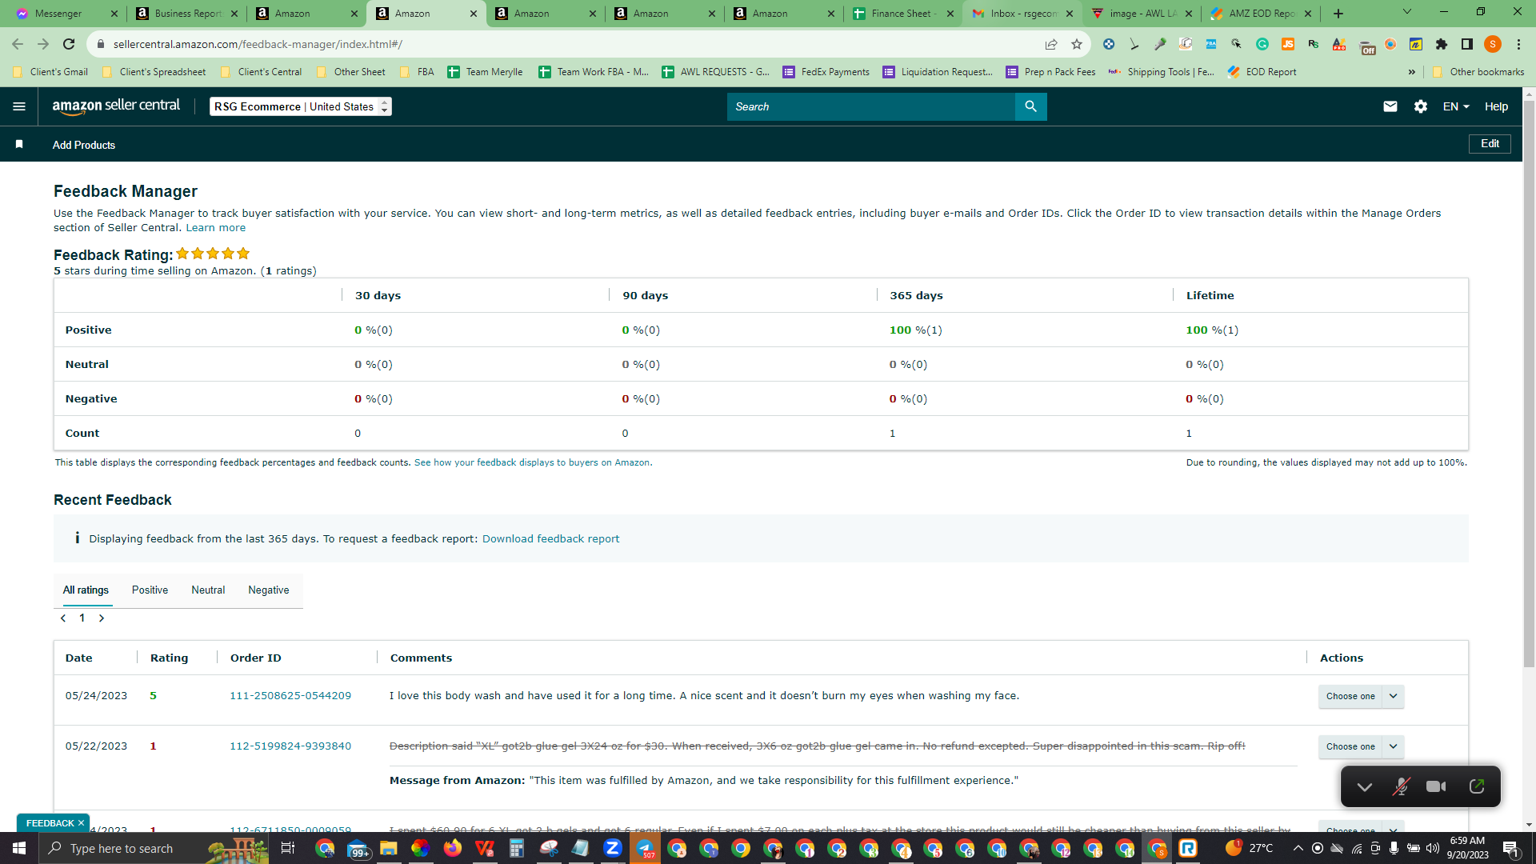Click the search magnifier button
1536x864 pixels.
pyautogui.click(x=1030, y=106)
